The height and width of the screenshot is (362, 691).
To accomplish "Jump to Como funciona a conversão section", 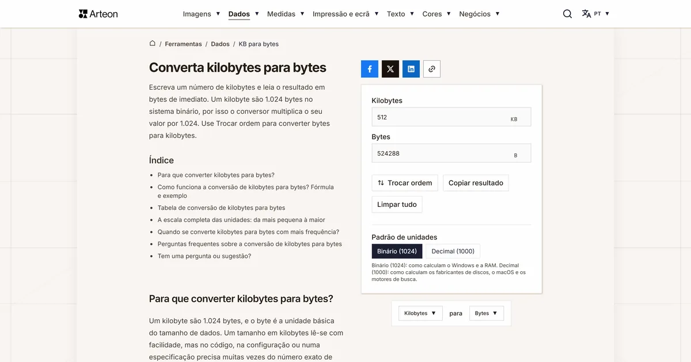I will pos(246,191).
